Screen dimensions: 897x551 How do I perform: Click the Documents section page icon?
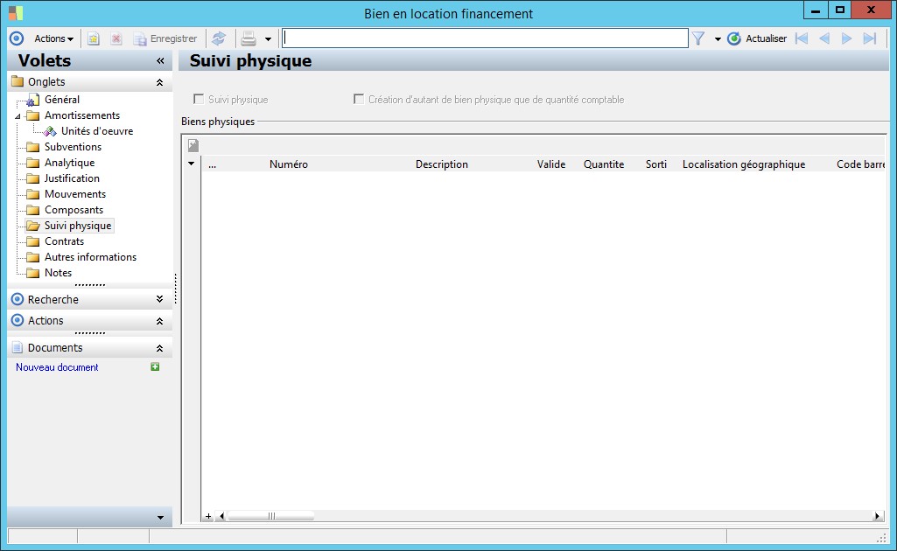coord(18,347)
